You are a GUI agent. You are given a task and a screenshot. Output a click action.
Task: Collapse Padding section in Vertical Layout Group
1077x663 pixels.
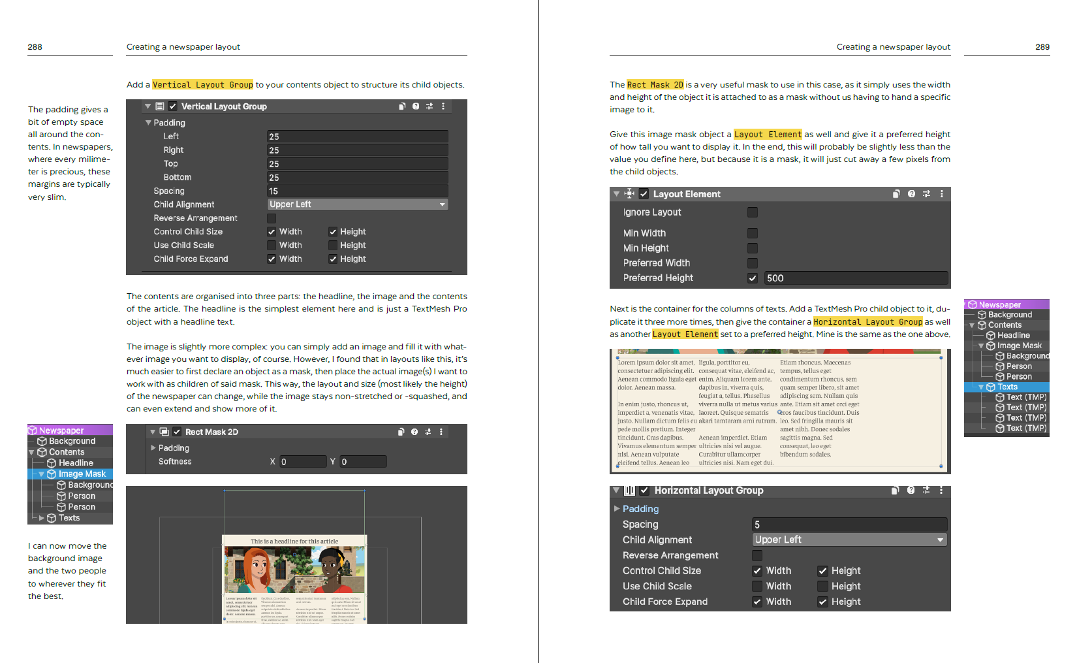tap(148, 123)
